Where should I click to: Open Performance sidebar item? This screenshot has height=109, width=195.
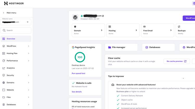(16, 61)
